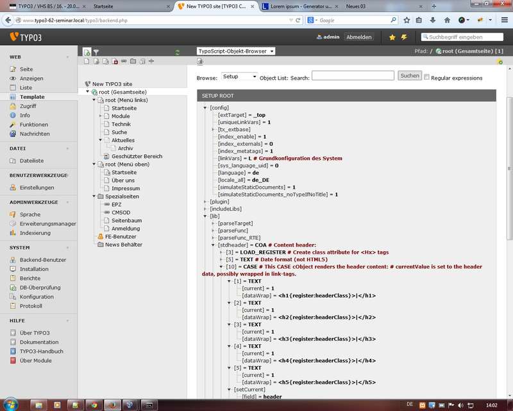This screenshot has height=411, width=513.
Task: Click the Object List search field
Action: tap(353, 76)
